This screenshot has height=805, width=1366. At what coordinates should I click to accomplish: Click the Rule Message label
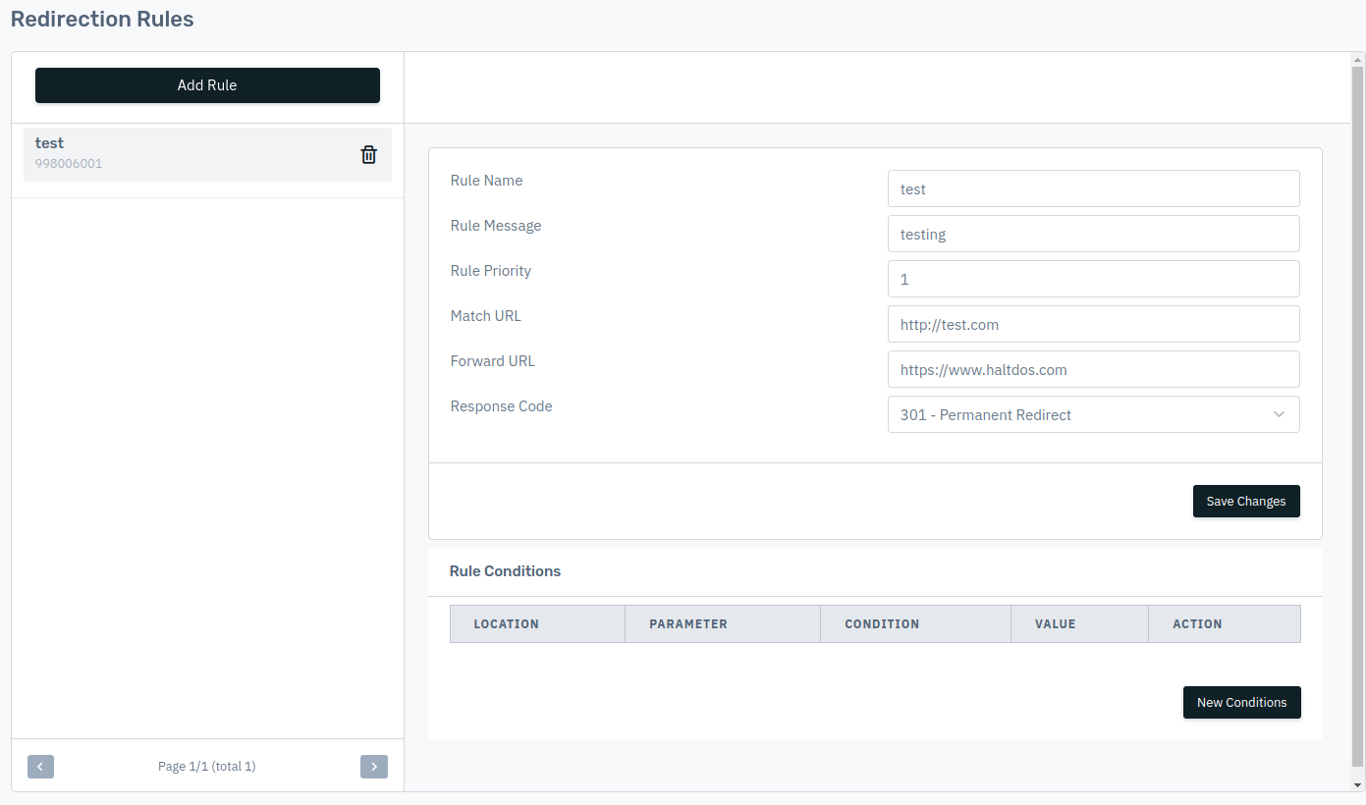496,226
